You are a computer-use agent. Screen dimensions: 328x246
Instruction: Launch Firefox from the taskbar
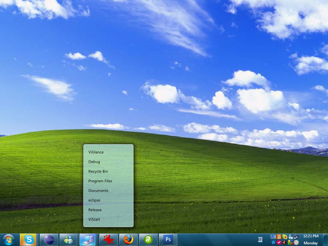click(x=128, y=239)
